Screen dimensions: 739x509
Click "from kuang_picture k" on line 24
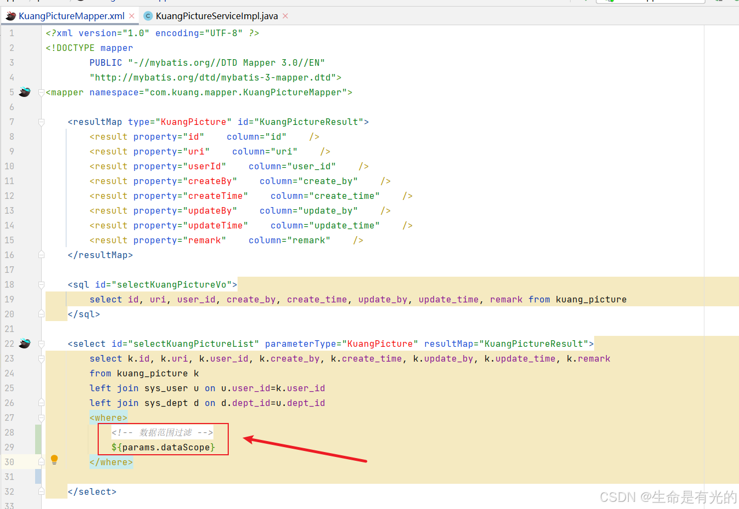click(144, 373)
